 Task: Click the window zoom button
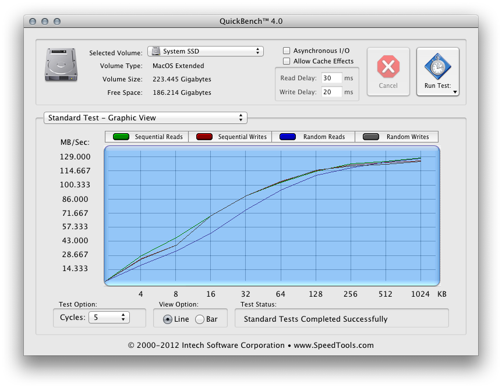[x=57, y=22]
